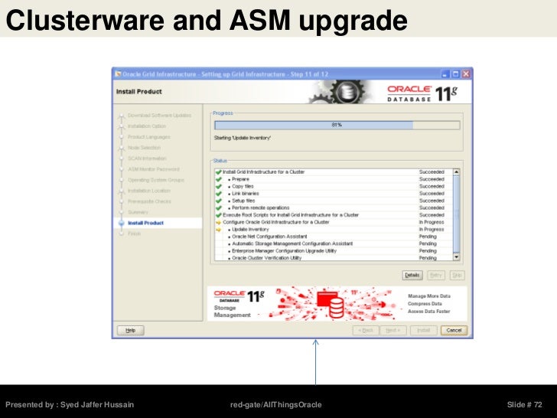Image resolution: width=557 pixels, height=418 pixels.
Task: Click green check beside Execute Root Scripts
Action: click(x=219, y=215)
